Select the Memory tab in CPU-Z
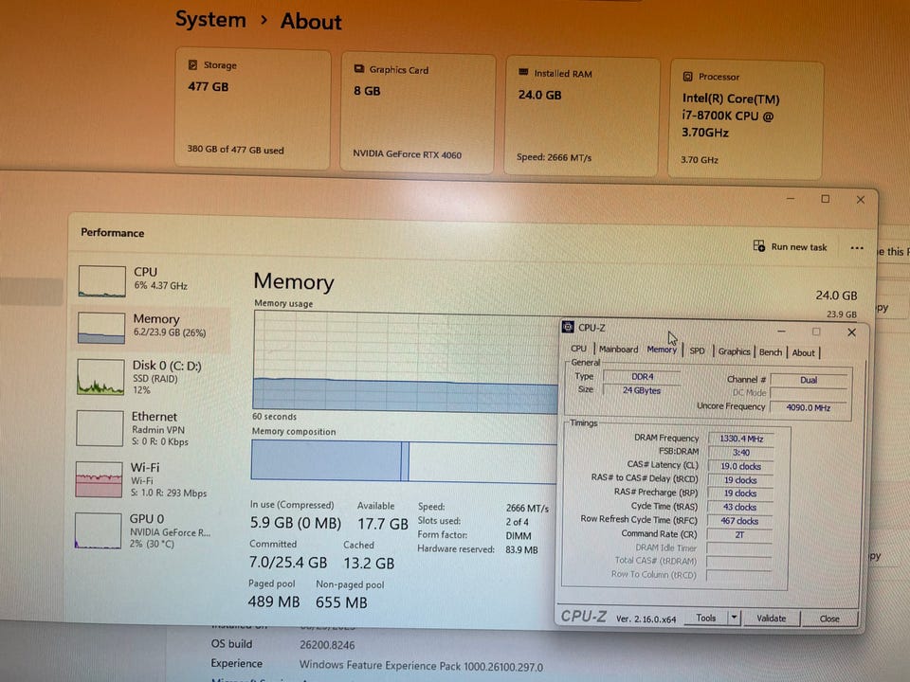 pos(662,350)
